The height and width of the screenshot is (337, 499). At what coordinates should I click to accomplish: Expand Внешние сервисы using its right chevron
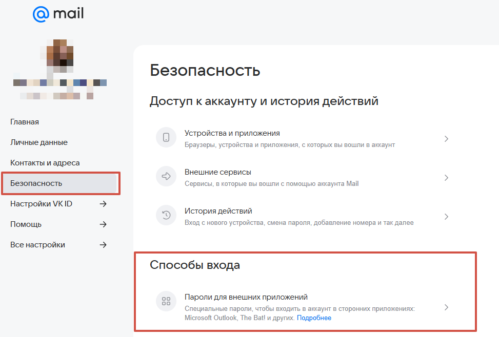pyautogui.click(x=446, y=178)
